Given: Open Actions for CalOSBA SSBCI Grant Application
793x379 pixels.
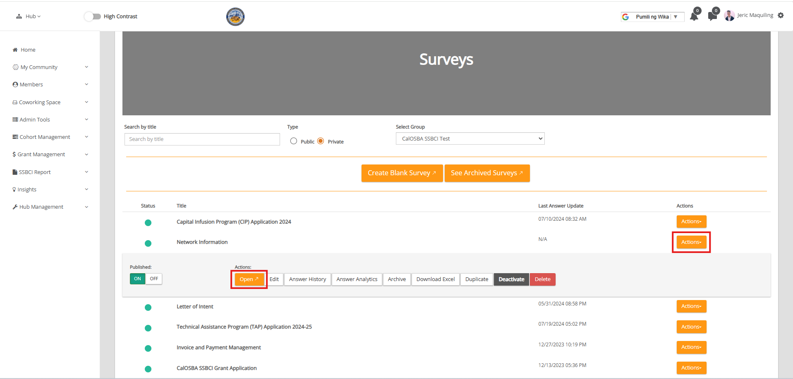Looking at the screenshot, I should tap(691, 368).
